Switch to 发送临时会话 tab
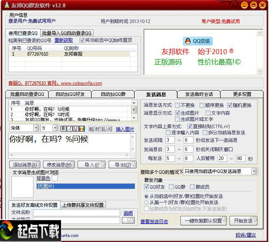Viewport: 269px width, 242px height. click(199, 94)
